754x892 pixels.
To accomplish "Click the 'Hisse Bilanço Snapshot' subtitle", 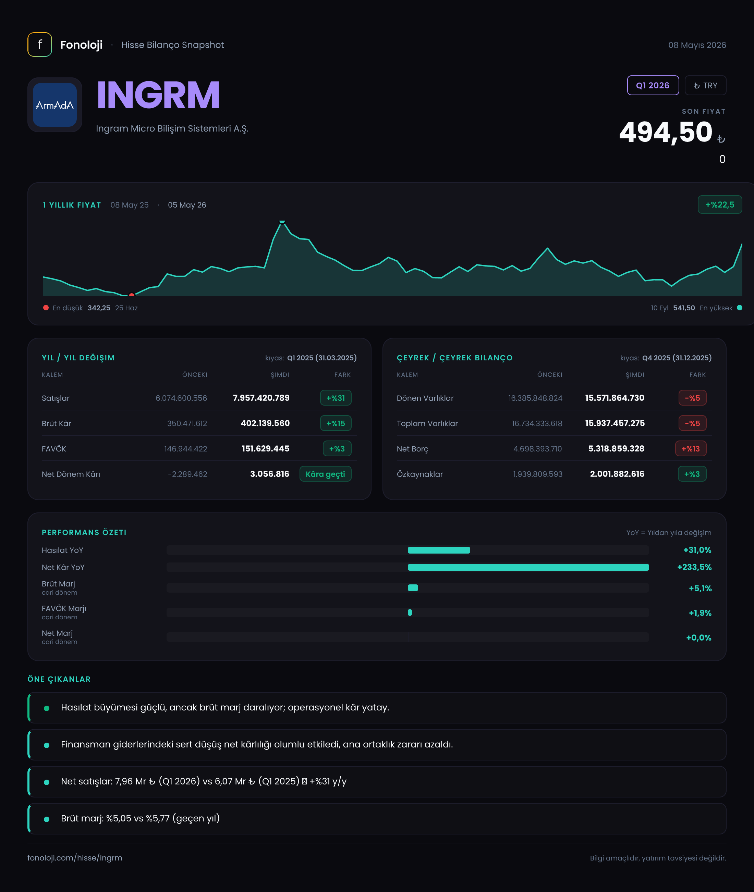I will pyautogui.click(x=173, y=45).
